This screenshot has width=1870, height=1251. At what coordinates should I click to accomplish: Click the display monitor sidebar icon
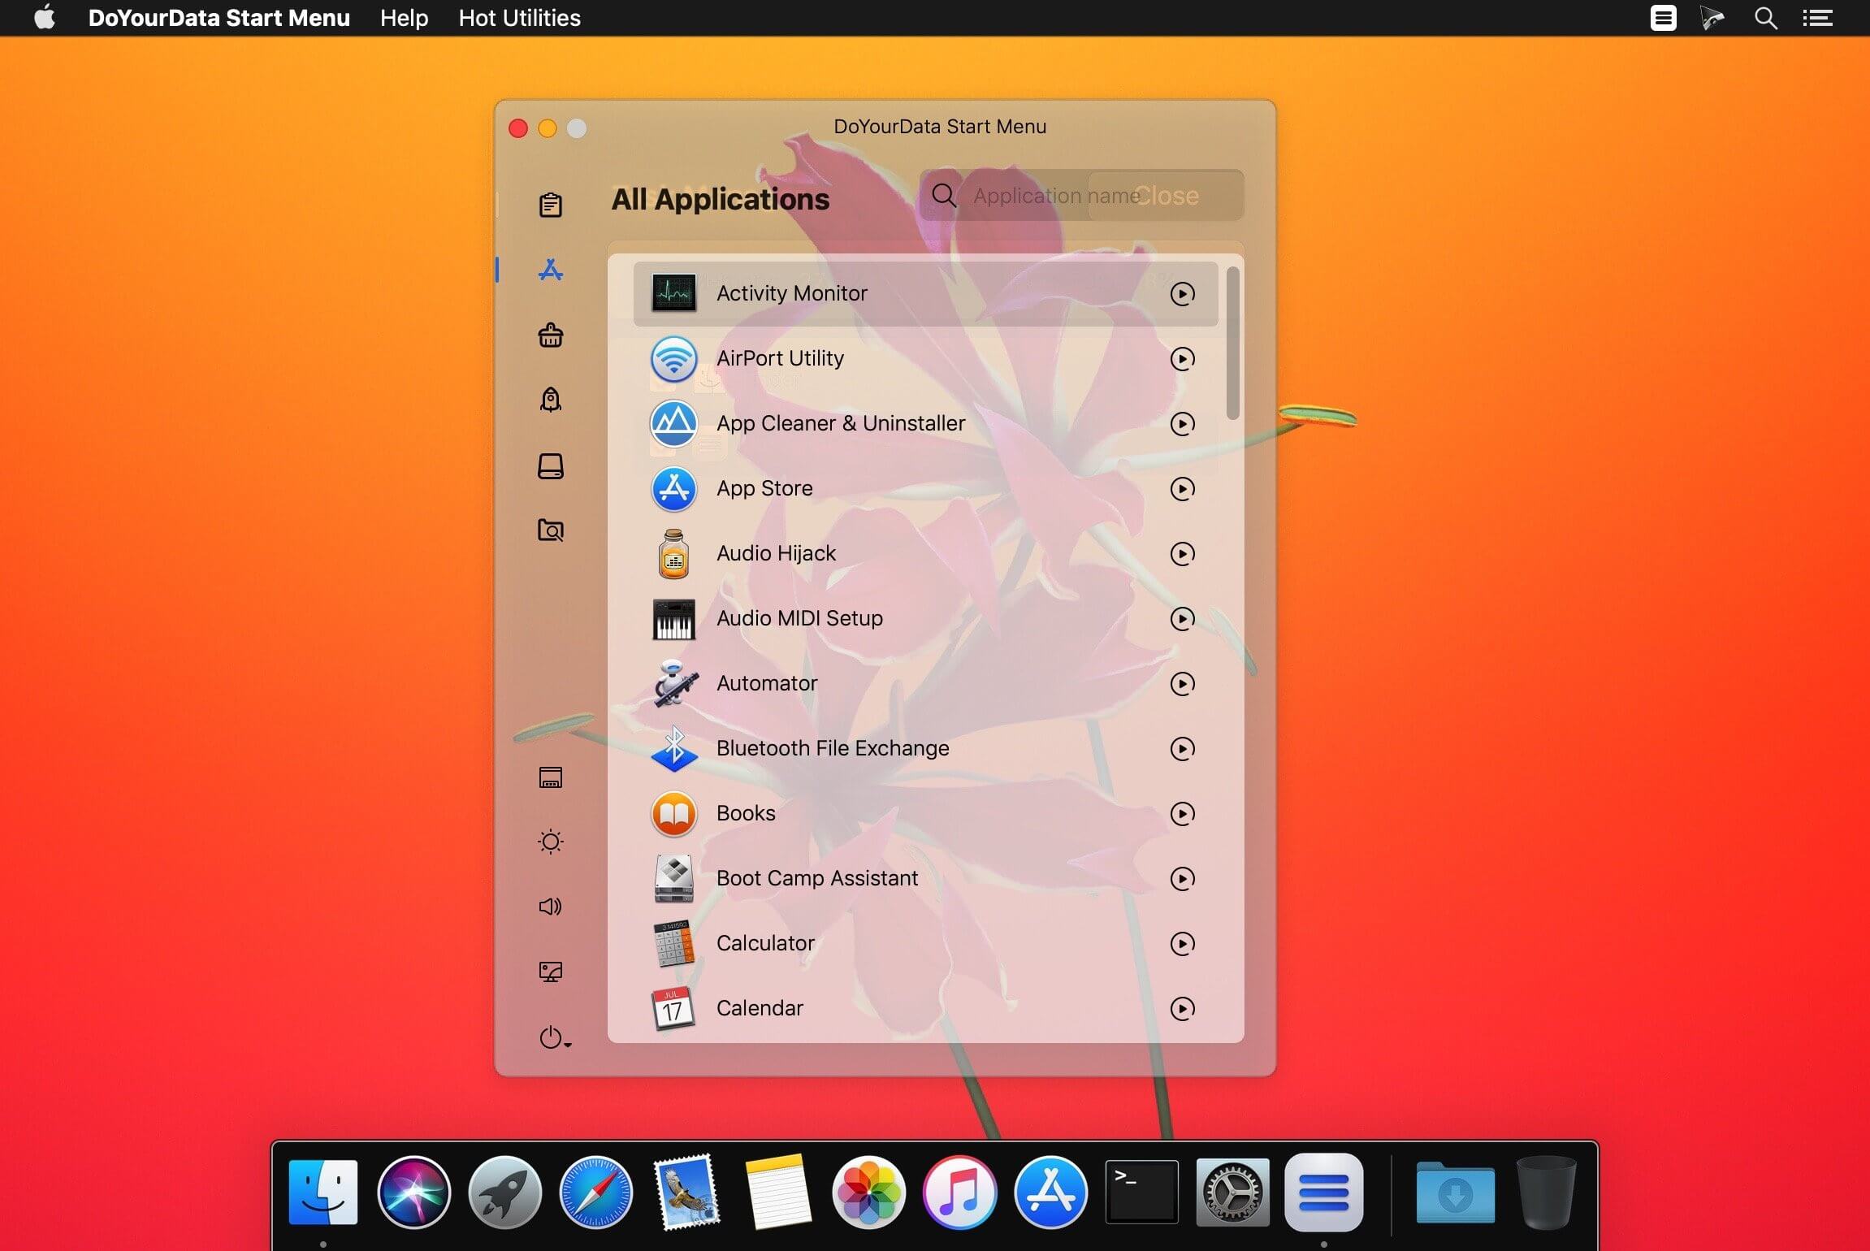click(x=550, y=972)
